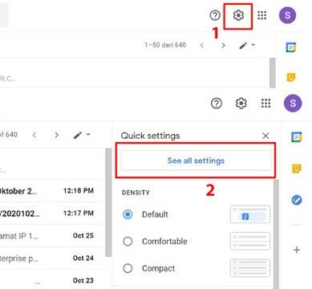Image resolution: width=312 pixels, height=289 pixels.
Task: Open email received at 12:17 PM
Action: 51,214
